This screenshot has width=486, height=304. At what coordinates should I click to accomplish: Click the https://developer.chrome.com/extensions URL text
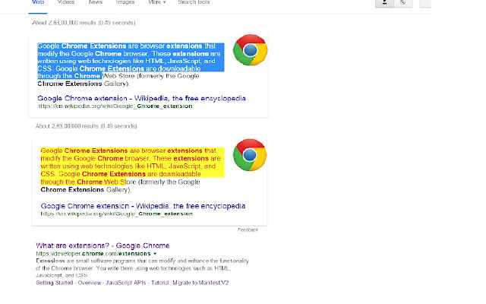click(x=93, y=254)
